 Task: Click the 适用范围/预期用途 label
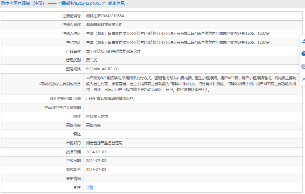point(65,99)
